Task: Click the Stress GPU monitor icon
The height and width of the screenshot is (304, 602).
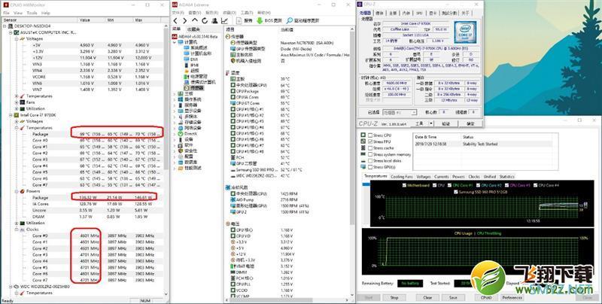Action: coord(363,167)
